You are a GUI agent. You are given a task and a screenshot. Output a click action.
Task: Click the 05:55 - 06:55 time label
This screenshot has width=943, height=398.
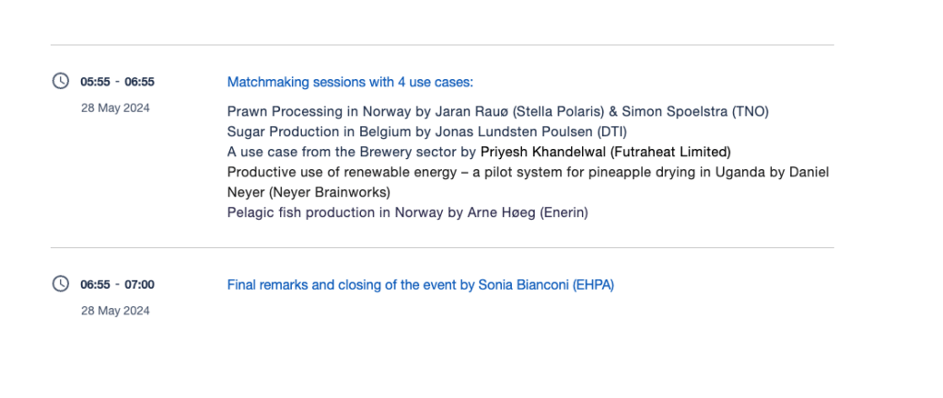[117, 82]
